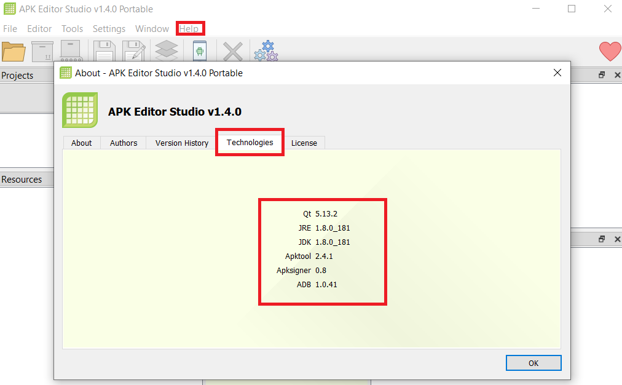The height and width of the screenshot is (385, 622).
Task: Click the red heart donate icon
Action: click(610, 51)
